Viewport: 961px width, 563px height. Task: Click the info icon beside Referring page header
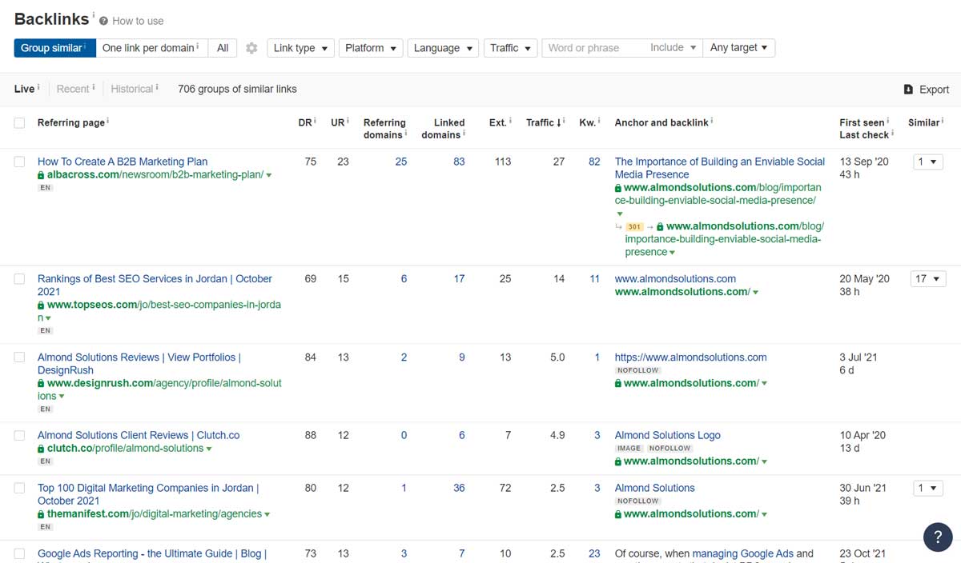point(108,122)
